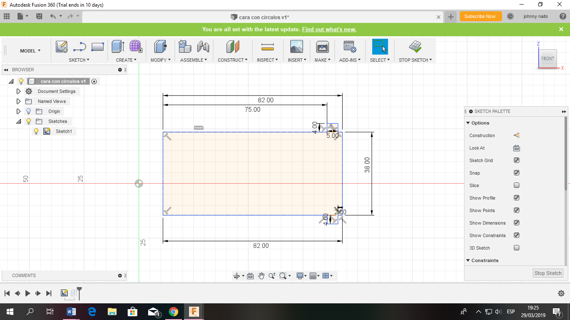The width and height of the screenshot is (570, 320).
Task: Click the FRONT face of view cube
Action: (547, 59)
